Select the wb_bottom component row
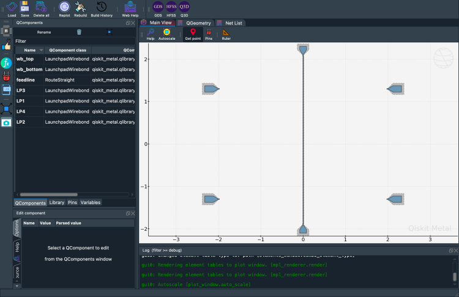Image resolution: width=459 pixels, height=297 pixels. pyautogui.click(x=75, y=69)
